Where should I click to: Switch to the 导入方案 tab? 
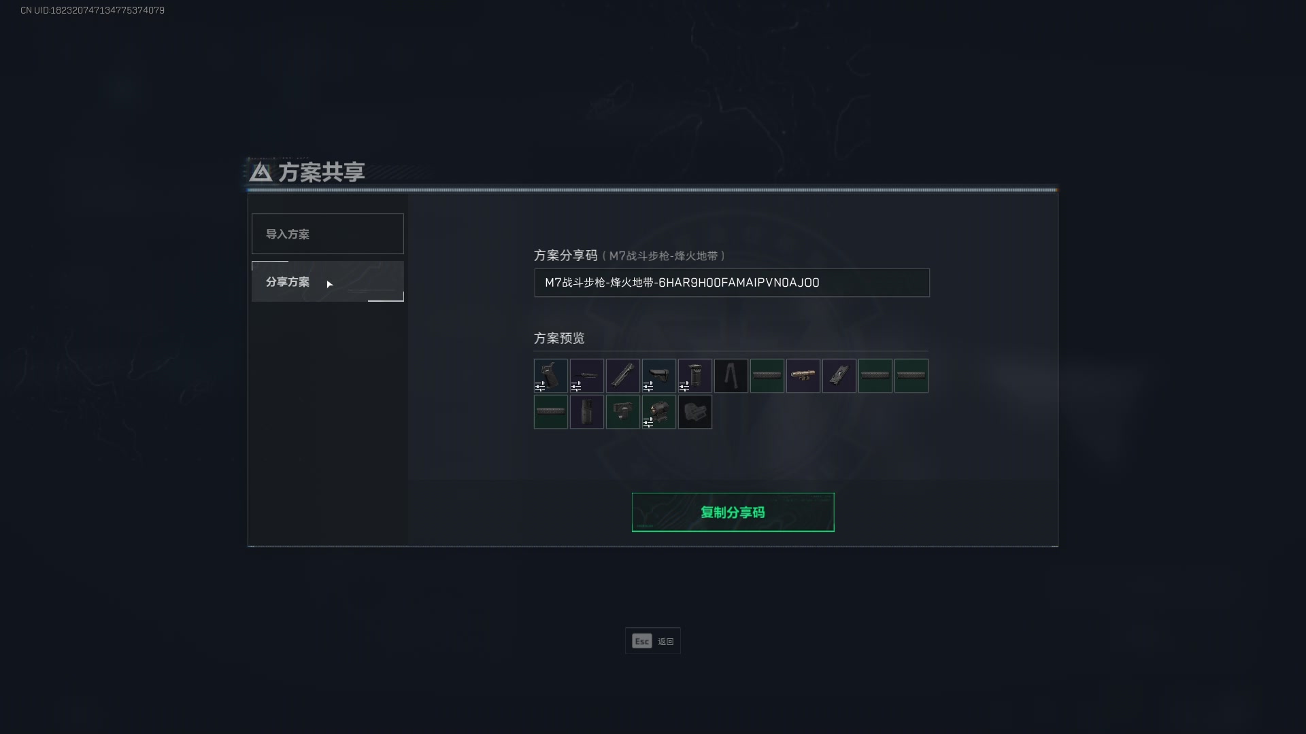(327, 234)
